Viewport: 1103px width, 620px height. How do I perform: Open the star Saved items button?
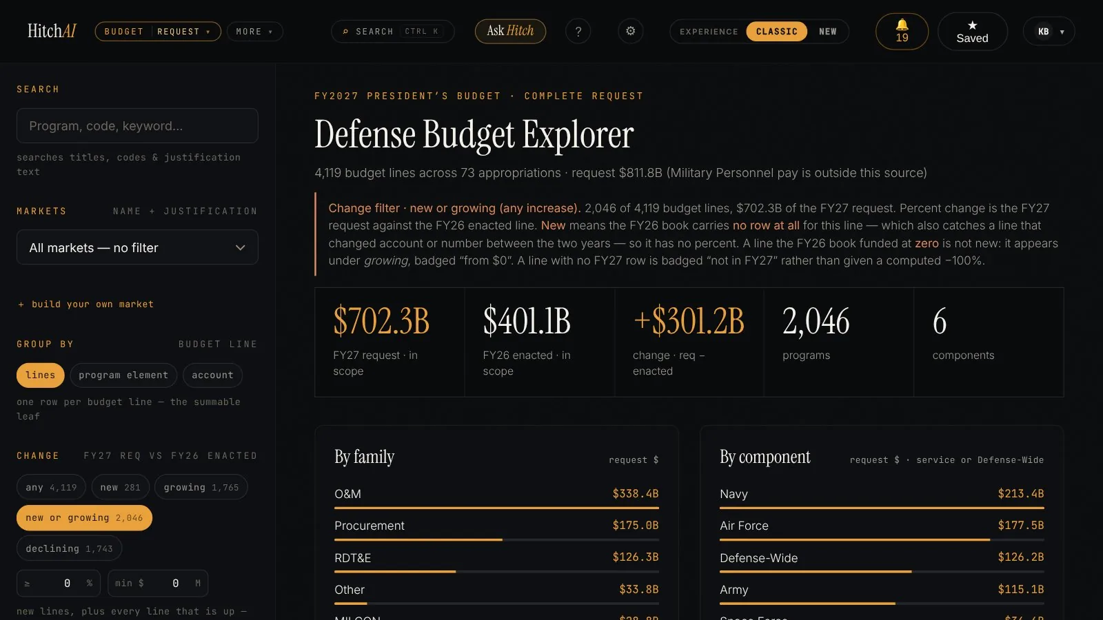click(972, 31)
